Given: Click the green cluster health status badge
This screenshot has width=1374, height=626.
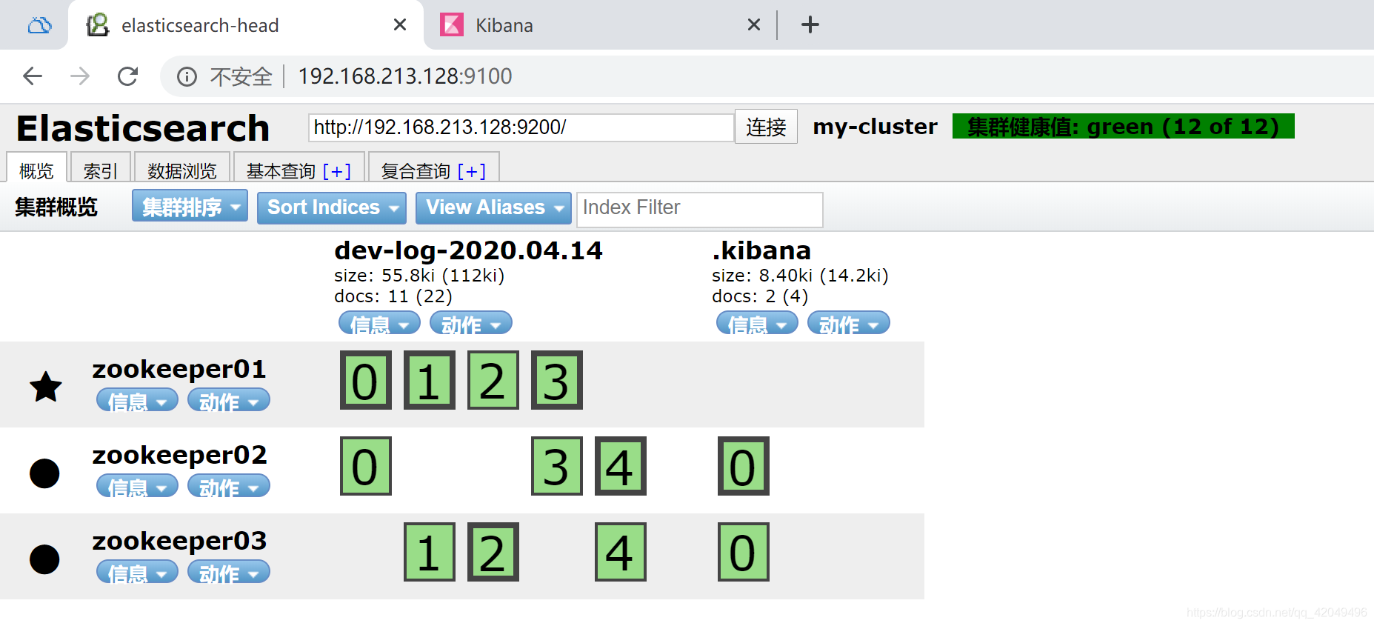Looking at the screenshot, I should (x=1123, y=126).
